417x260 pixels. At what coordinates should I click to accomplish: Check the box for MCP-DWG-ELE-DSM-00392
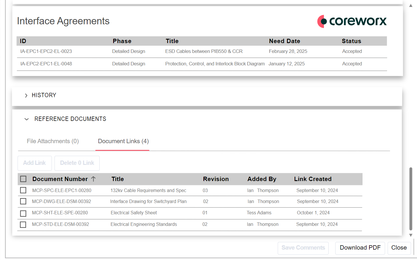coord(23,201)
